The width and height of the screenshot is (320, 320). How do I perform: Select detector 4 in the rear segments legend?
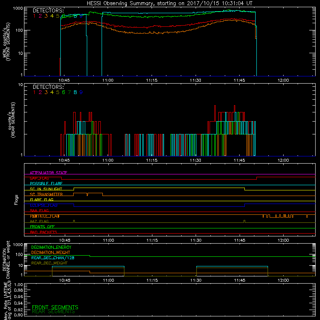pyautogui.click(x=52, y=92)
